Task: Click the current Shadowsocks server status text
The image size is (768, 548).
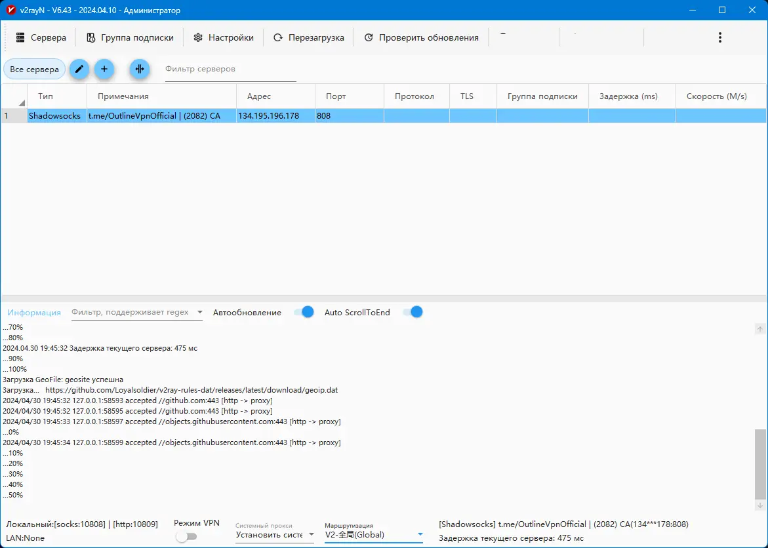Action: (x=564, y=524)
